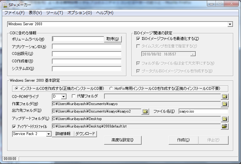Click the SP+メーカー app icon in the title bar
241x164 pixels.
(x=5, y=5)
